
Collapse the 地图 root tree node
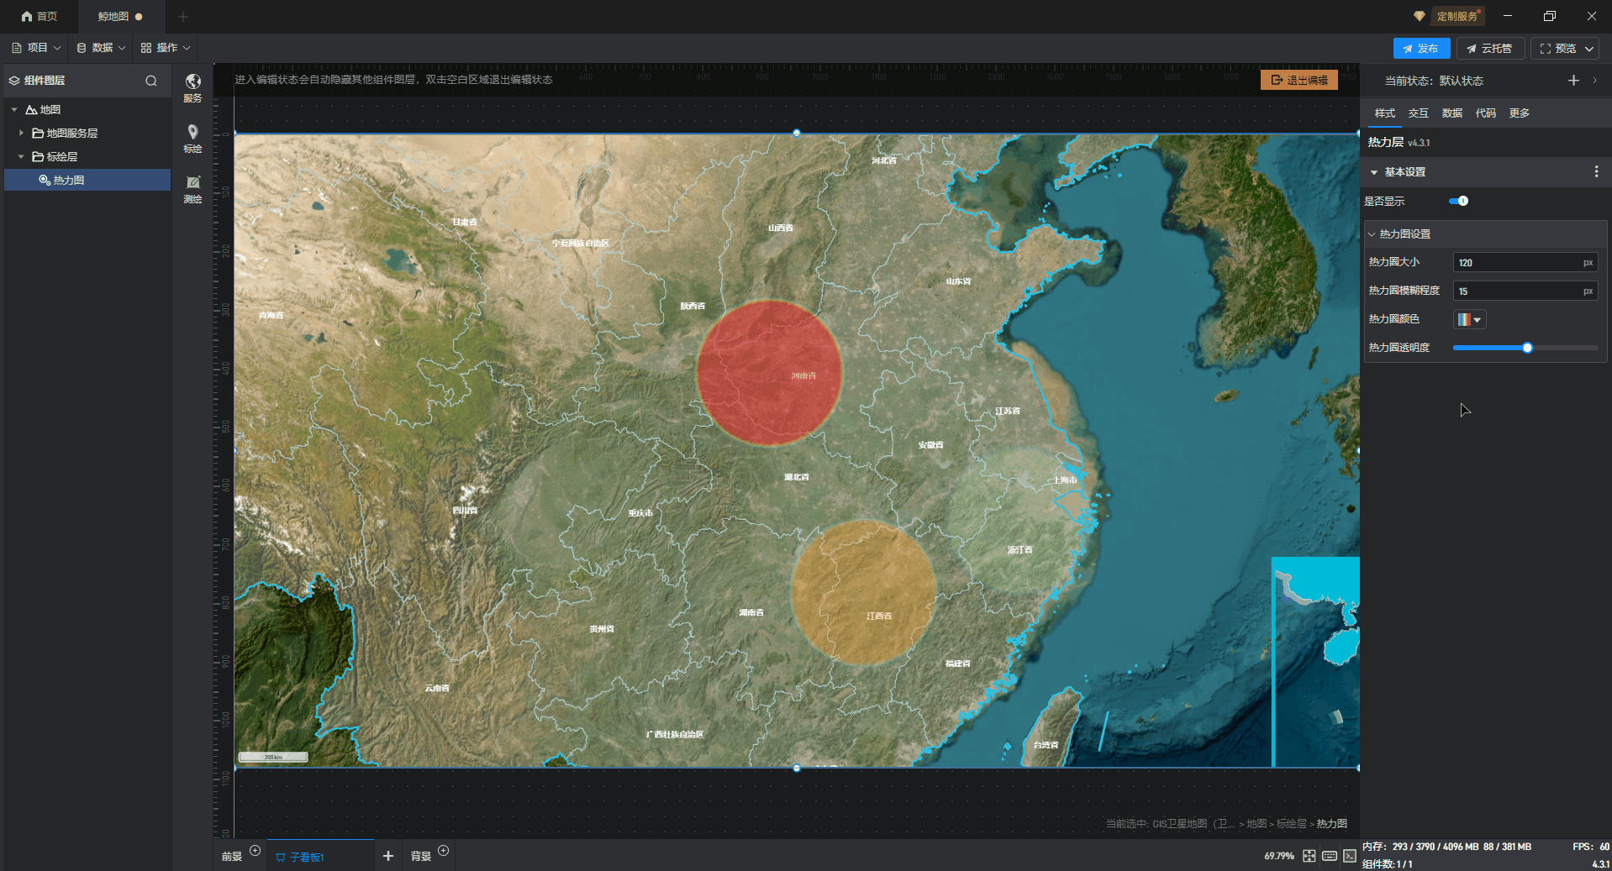(x=14, y=109)
